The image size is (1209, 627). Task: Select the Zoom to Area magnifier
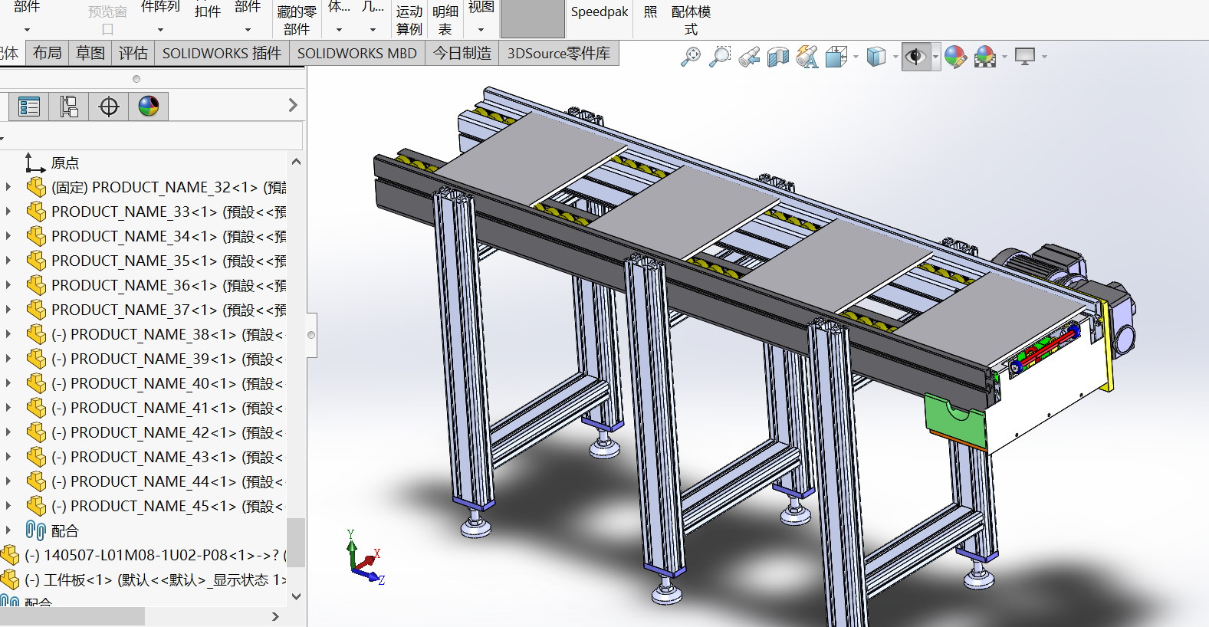click(x=720, y=57)
